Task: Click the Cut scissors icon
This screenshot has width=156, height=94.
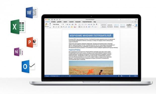Action: coord(50,24)
